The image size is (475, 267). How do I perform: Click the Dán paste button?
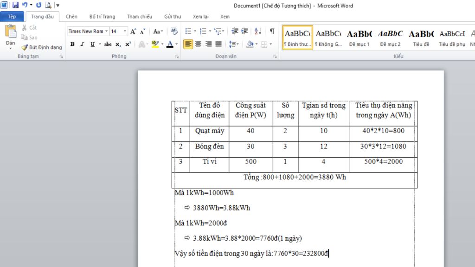(x=11, y=36)
